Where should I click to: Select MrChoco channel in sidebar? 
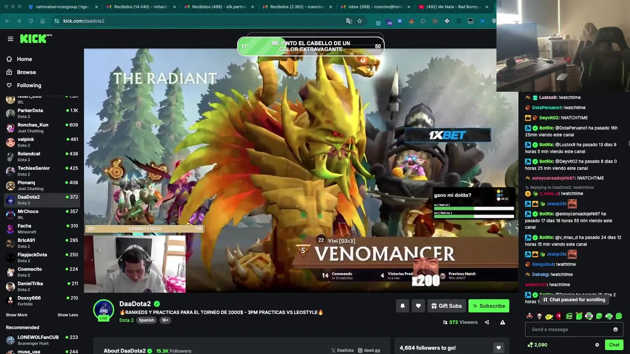click(42, 214)
